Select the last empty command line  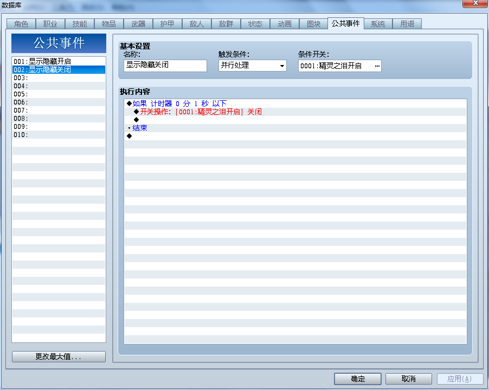click(295, 136)
